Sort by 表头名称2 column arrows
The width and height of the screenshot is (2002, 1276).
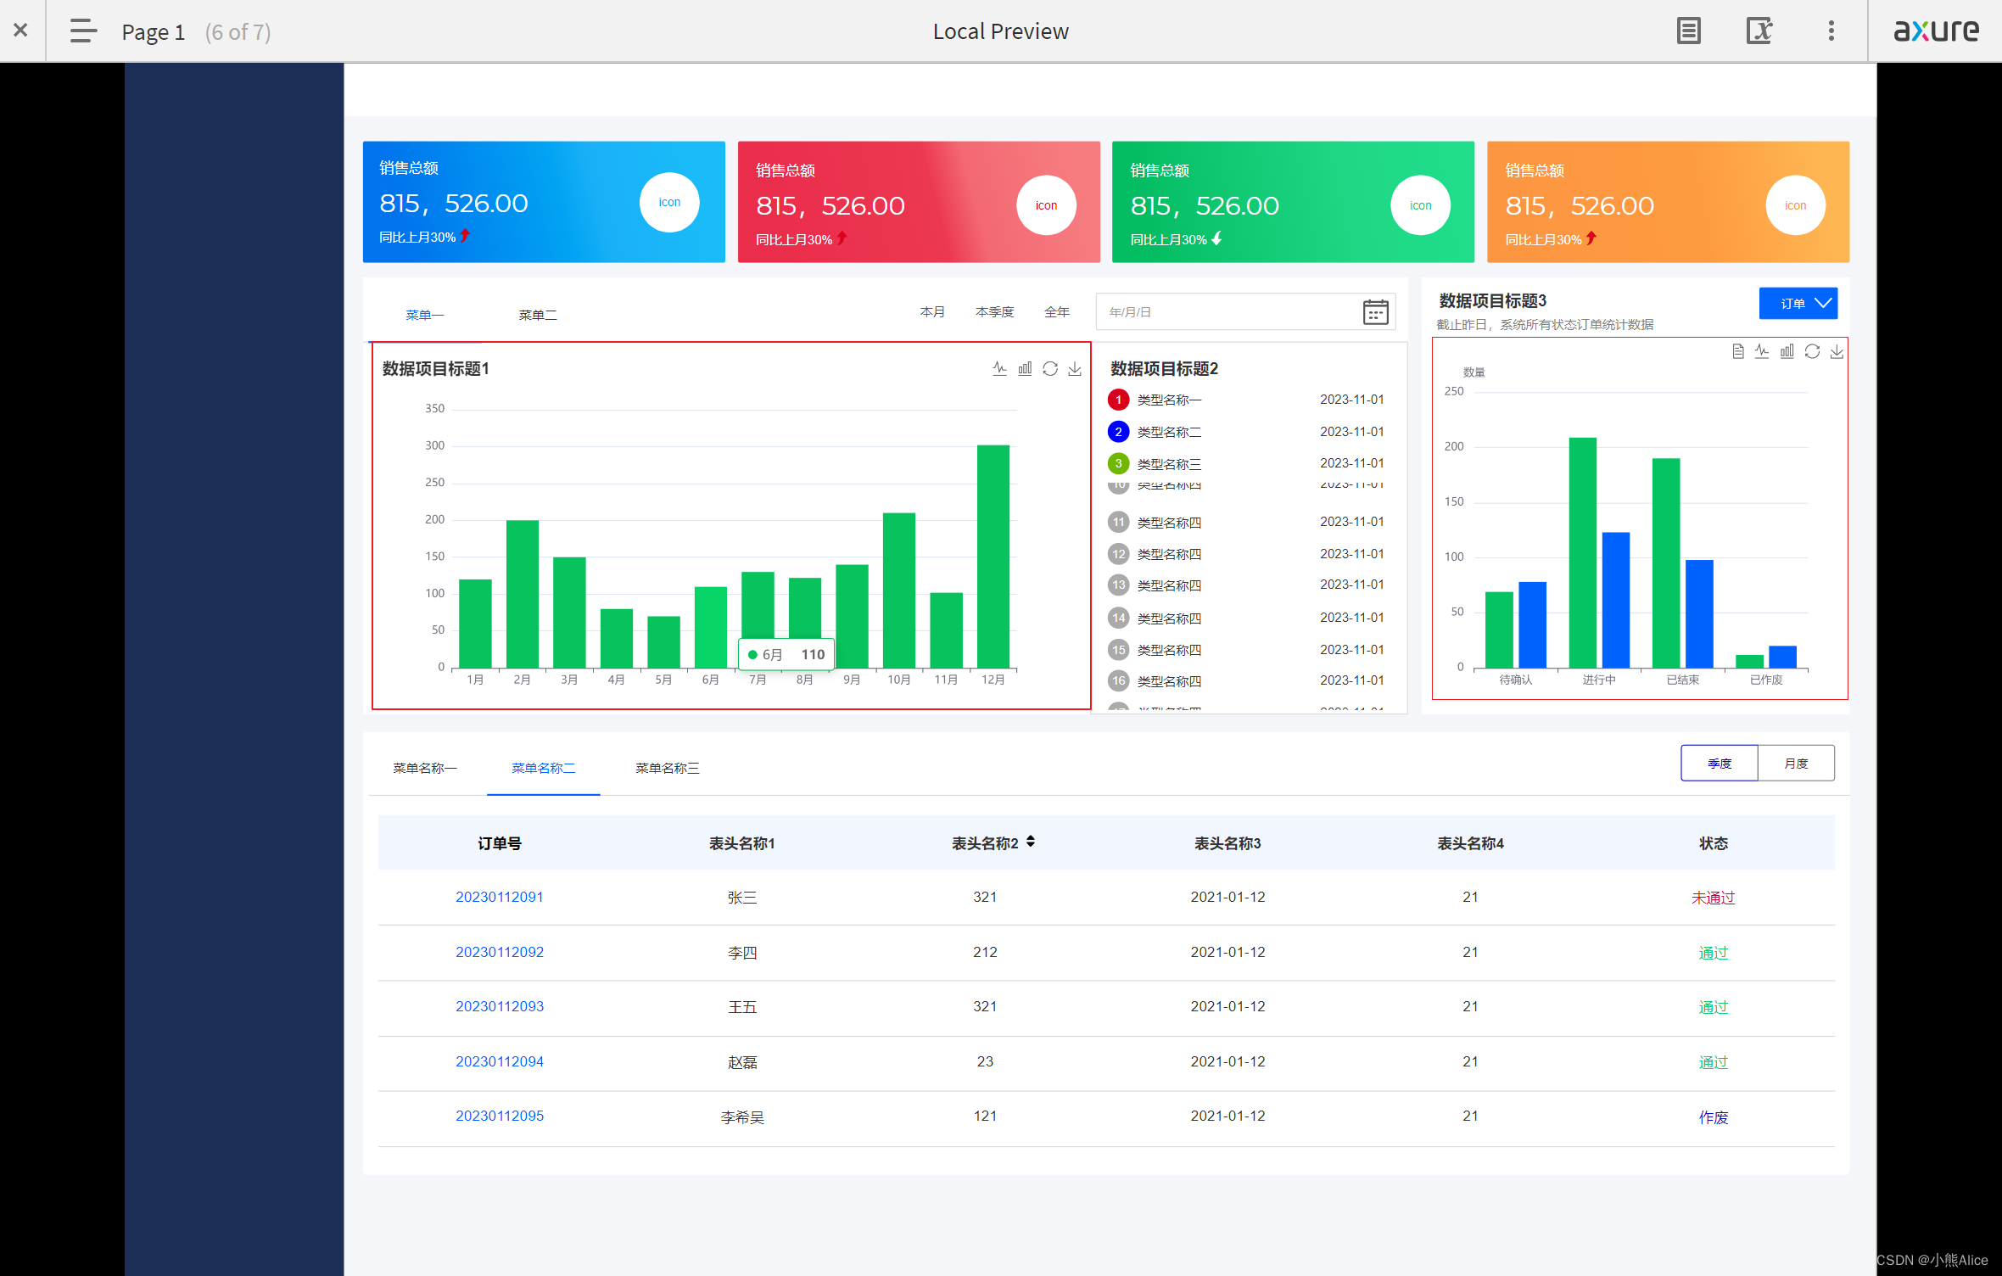pos(1031,842)
